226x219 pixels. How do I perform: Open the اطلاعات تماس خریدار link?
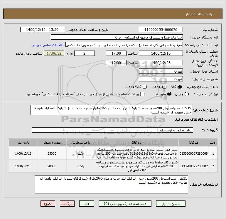pyautogui.click(x=48, y=45)
